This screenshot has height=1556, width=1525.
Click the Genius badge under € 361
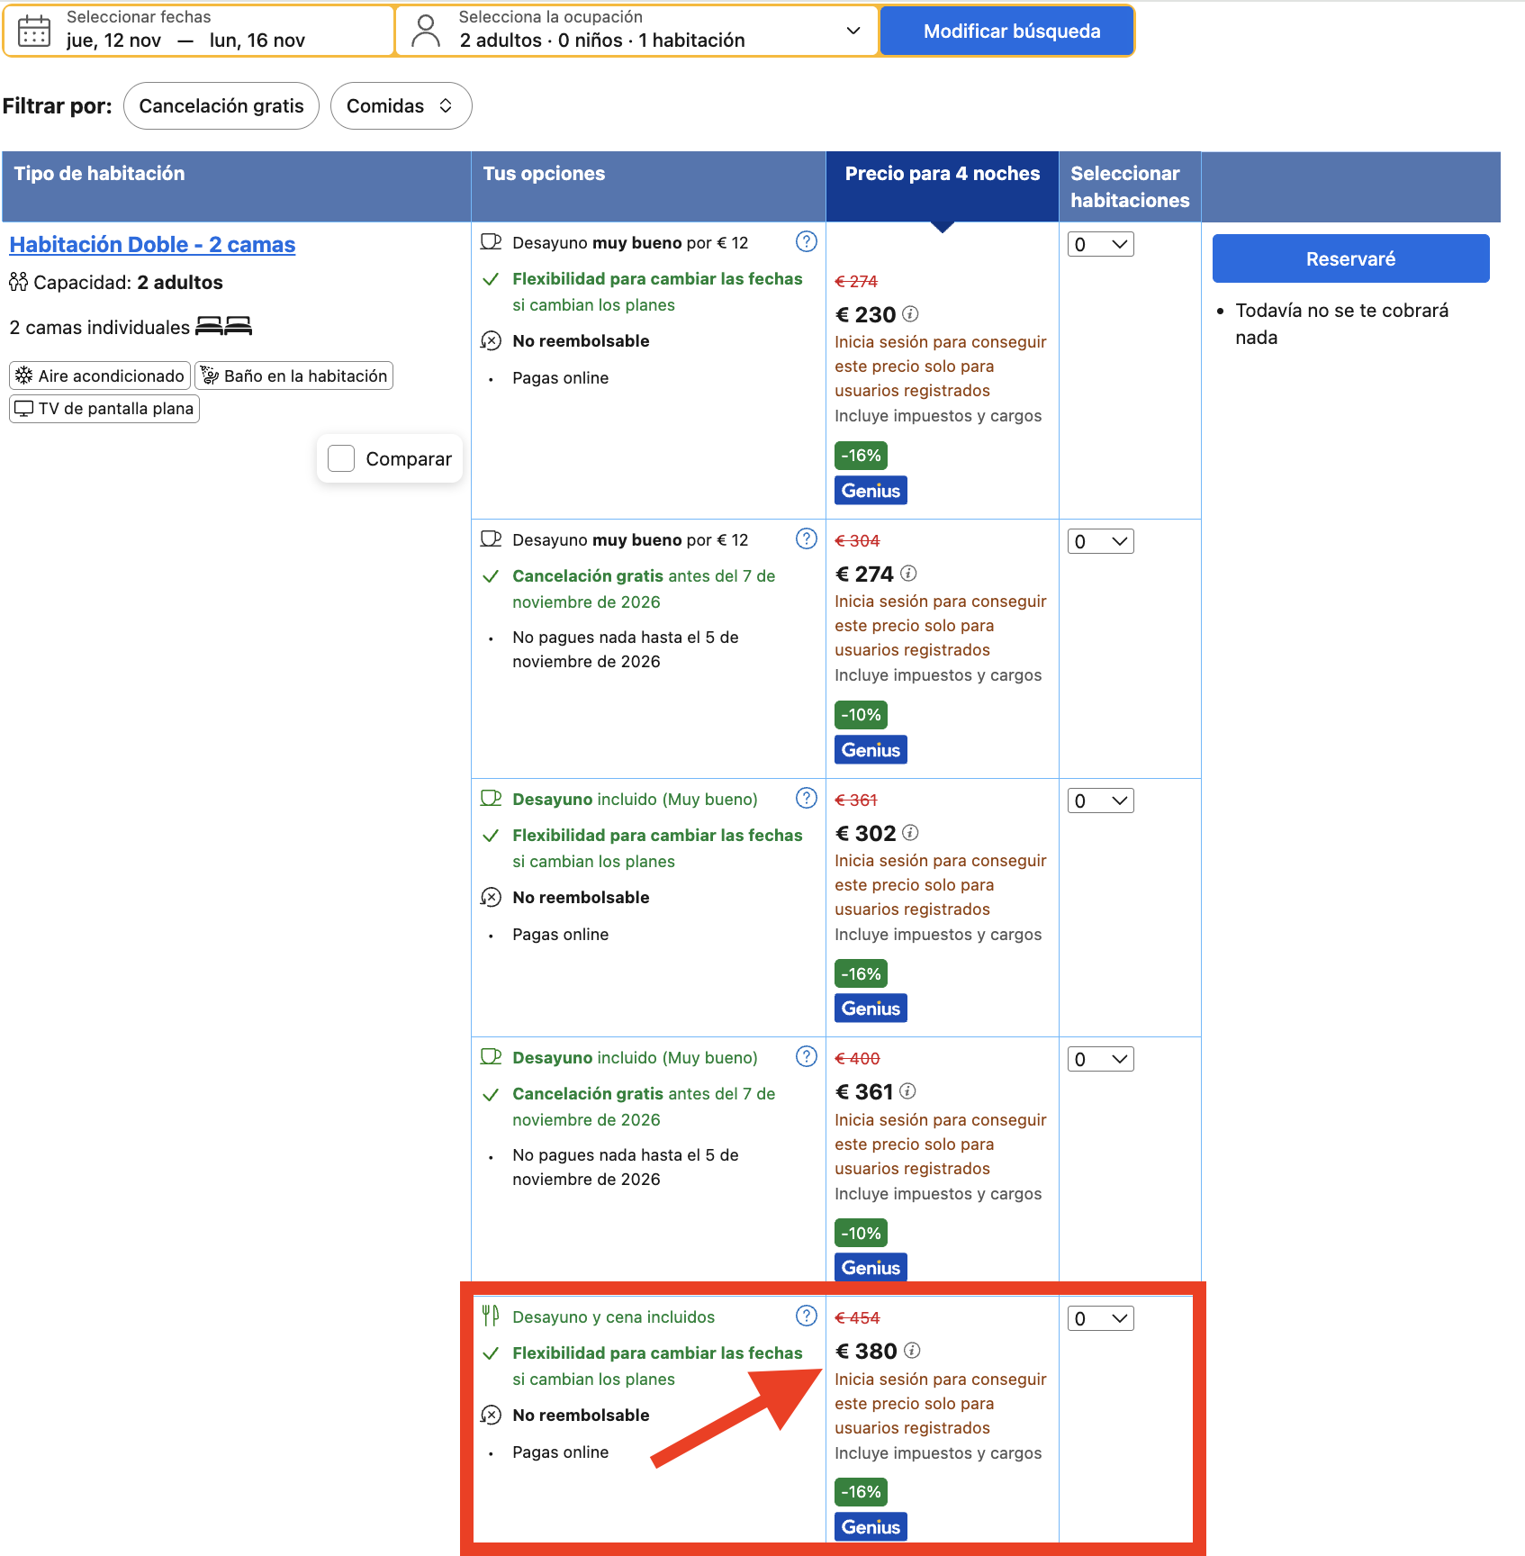(871, 1268)
